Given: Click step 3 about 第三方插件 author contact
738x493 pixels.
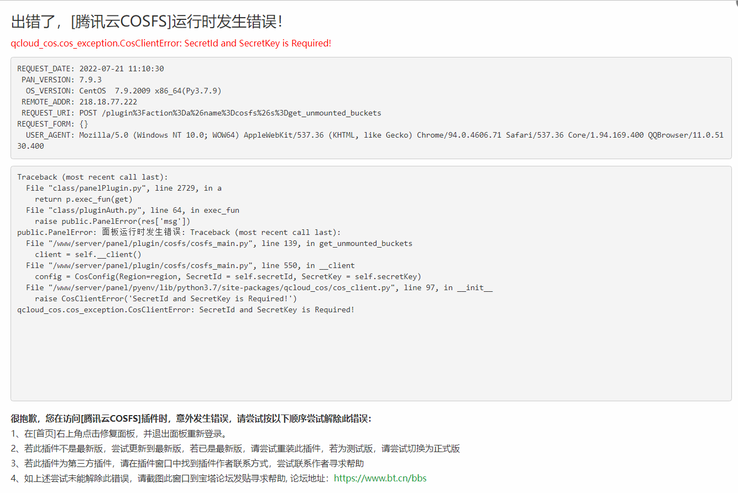Looking at the screenshot, I should [x=187, y=463].
